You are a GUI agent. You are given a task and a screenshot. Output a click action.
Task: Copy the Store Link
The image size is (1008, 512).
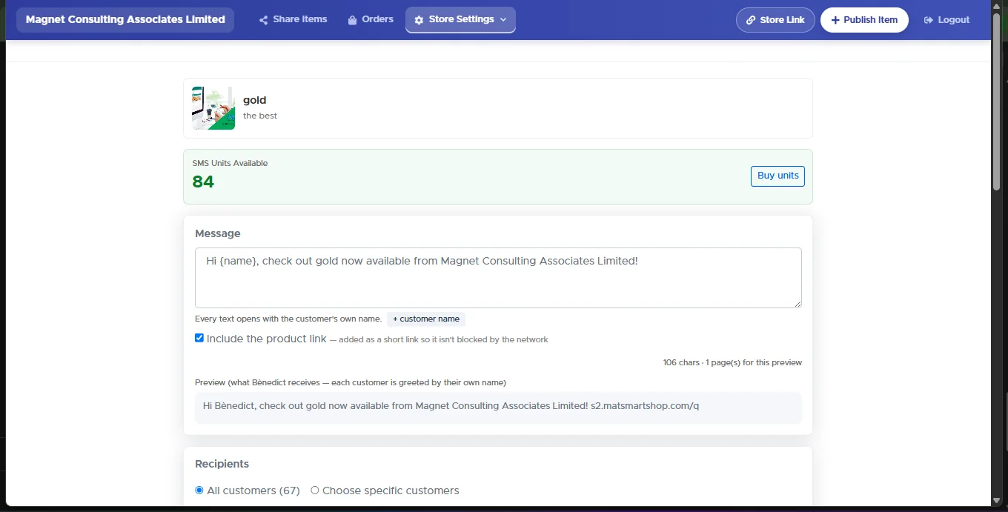[x=775, y=20]
